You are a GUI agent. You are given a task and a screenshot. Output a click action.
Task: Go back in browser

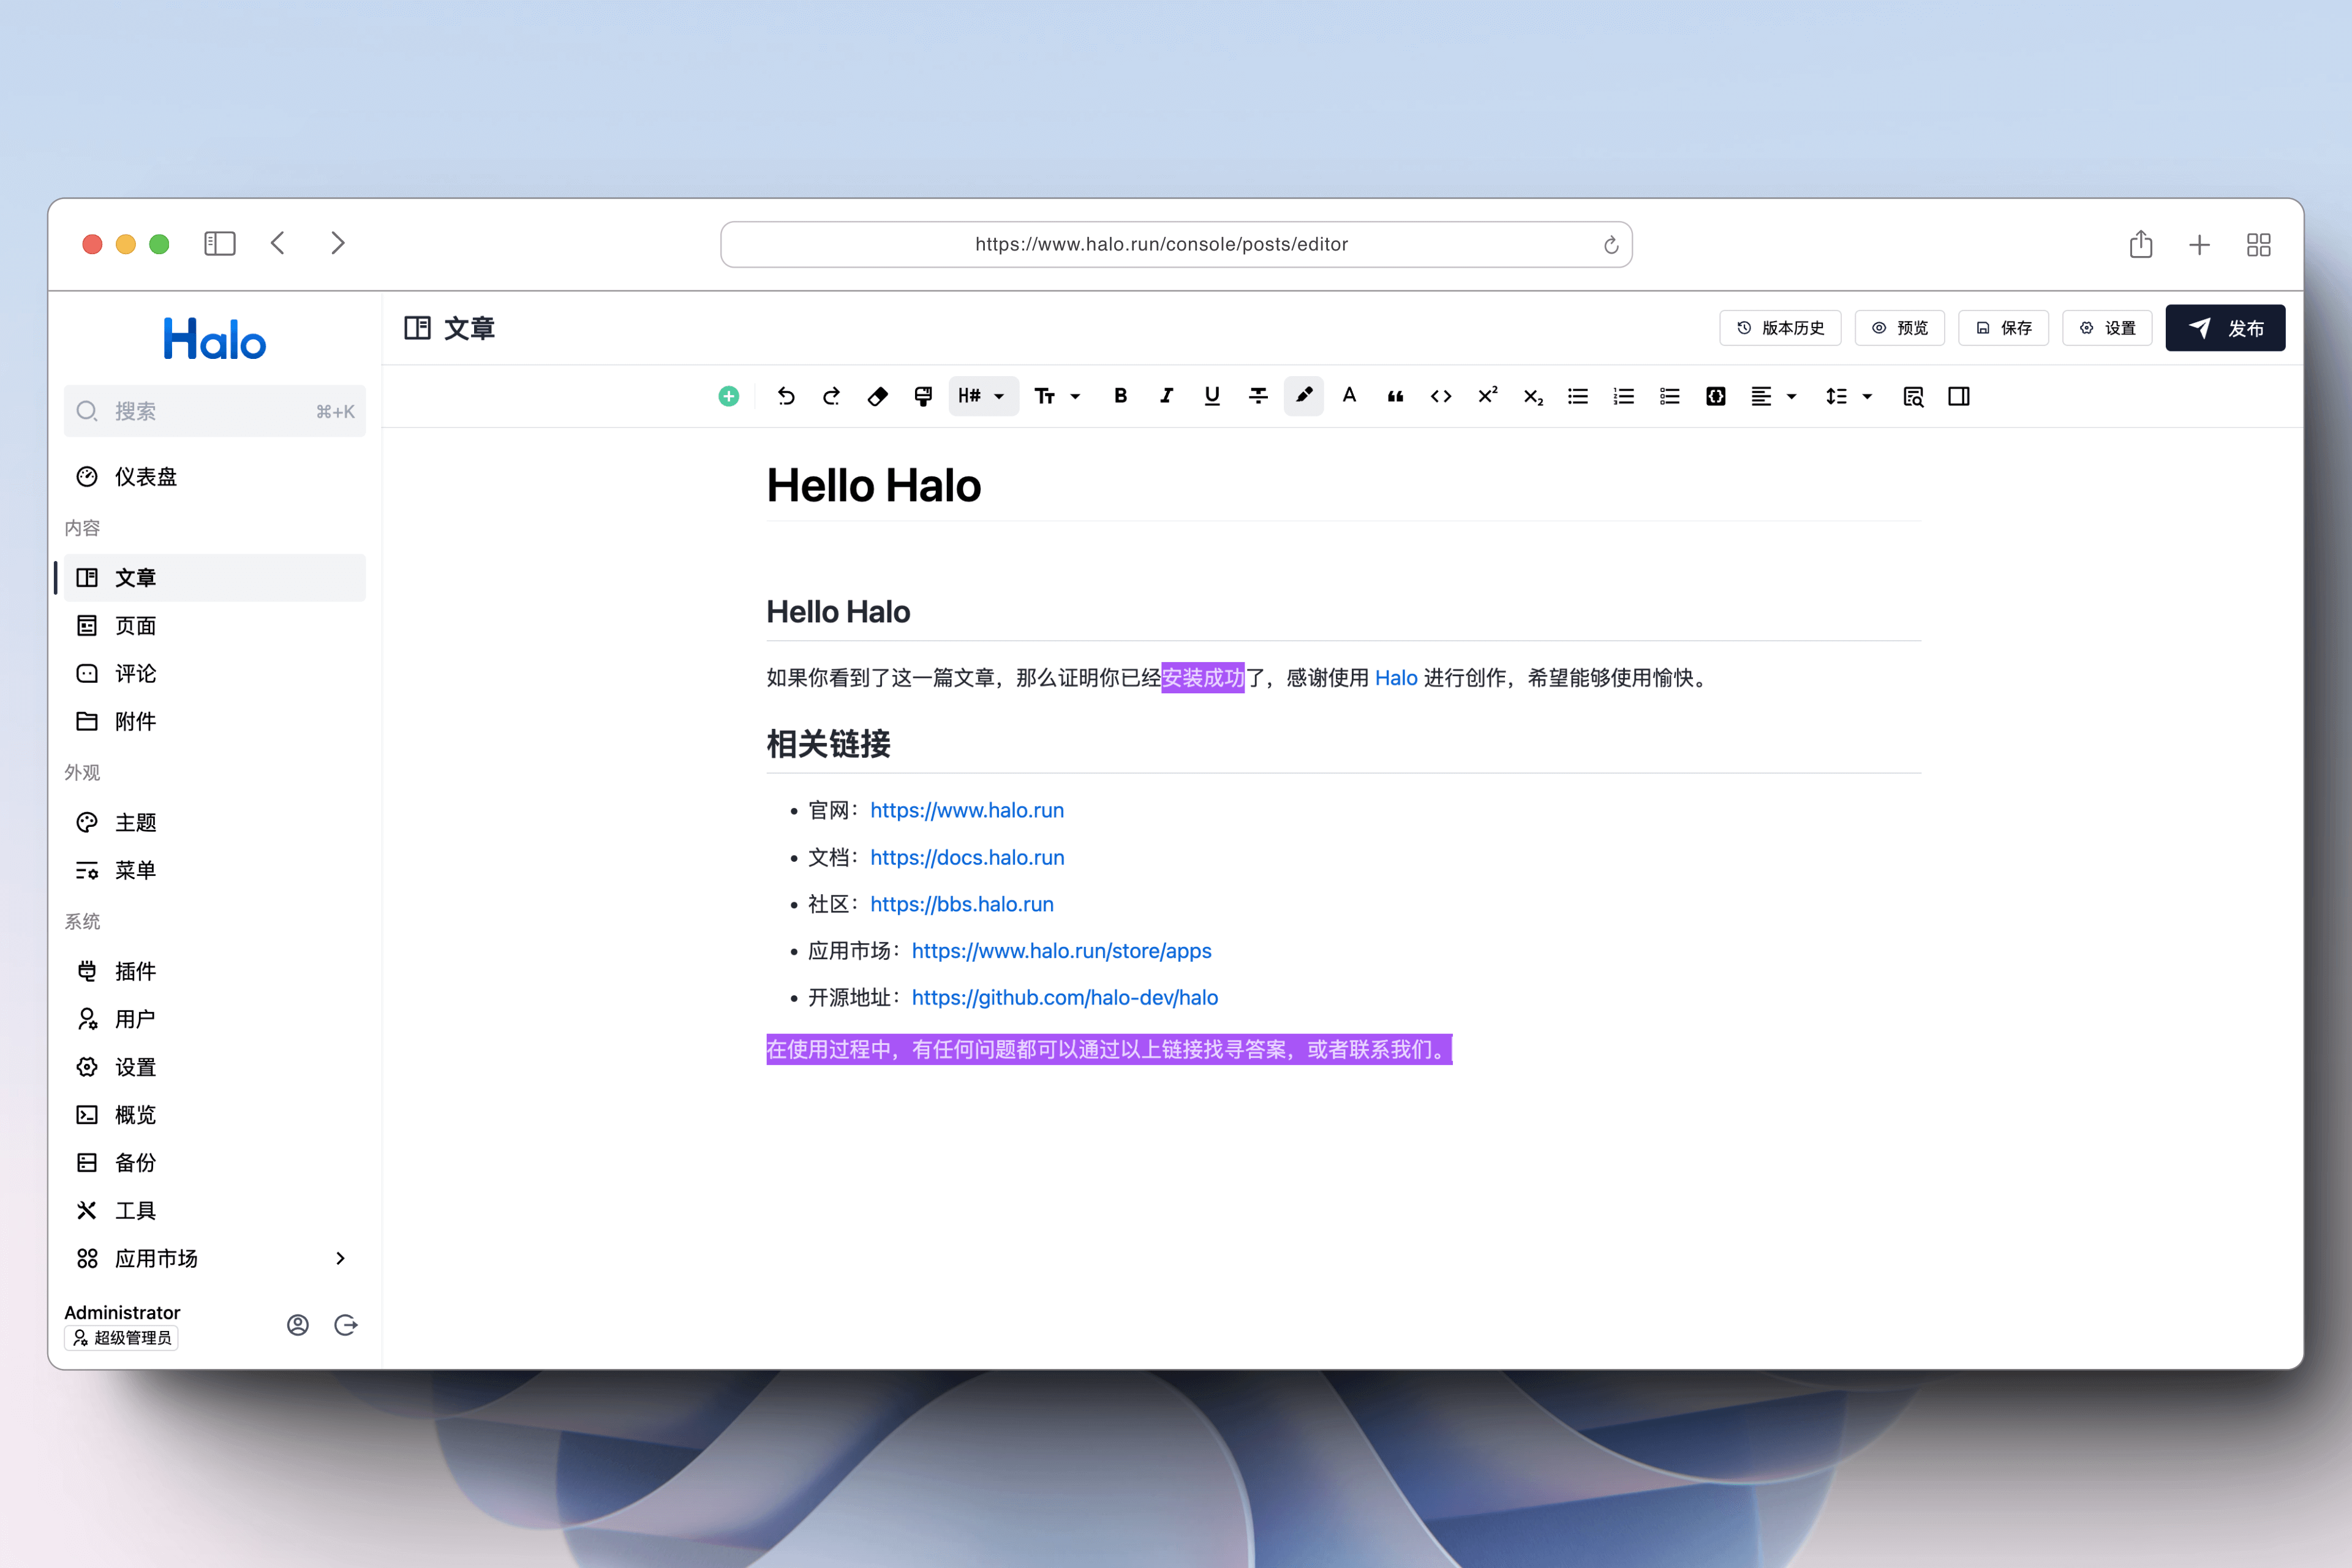tap(278, 244)
